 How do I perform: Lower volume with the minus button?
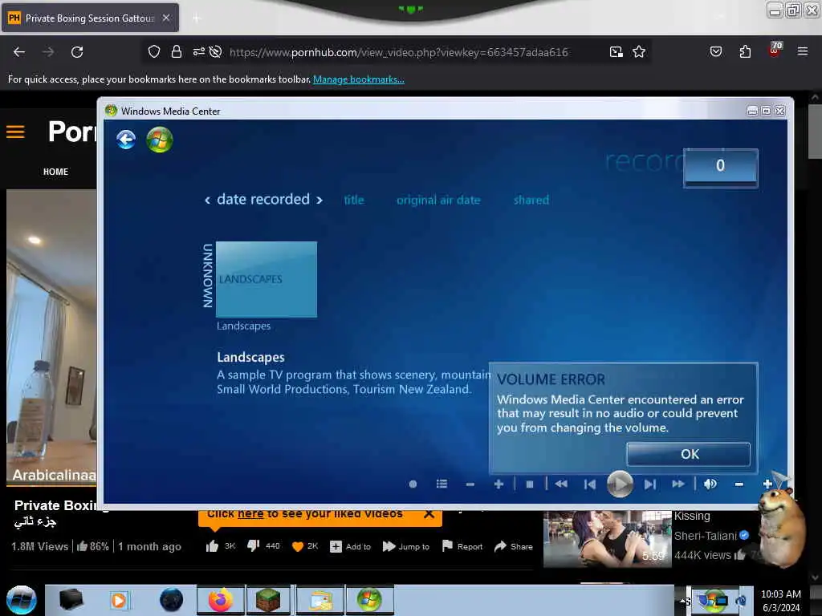tap(739, 484)
